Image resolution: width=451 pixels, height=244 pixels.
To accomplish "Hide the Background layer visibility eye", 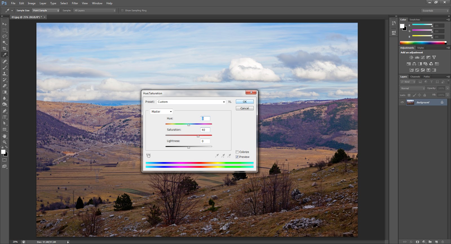I will 402,102.
